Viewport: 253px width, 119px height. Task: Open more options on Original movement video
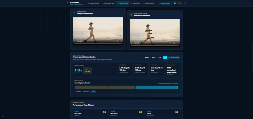point(121,41)
